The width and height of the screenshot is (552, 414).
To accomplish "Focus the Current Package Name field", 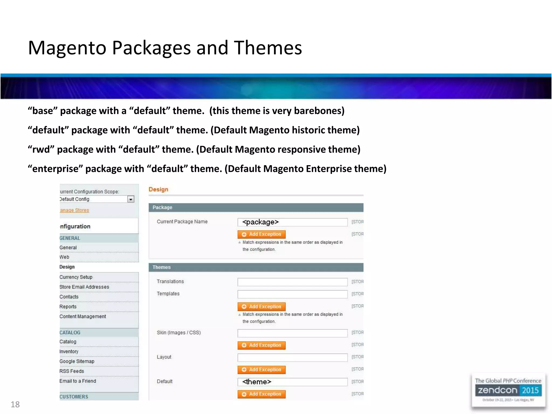I will [292, 222].
